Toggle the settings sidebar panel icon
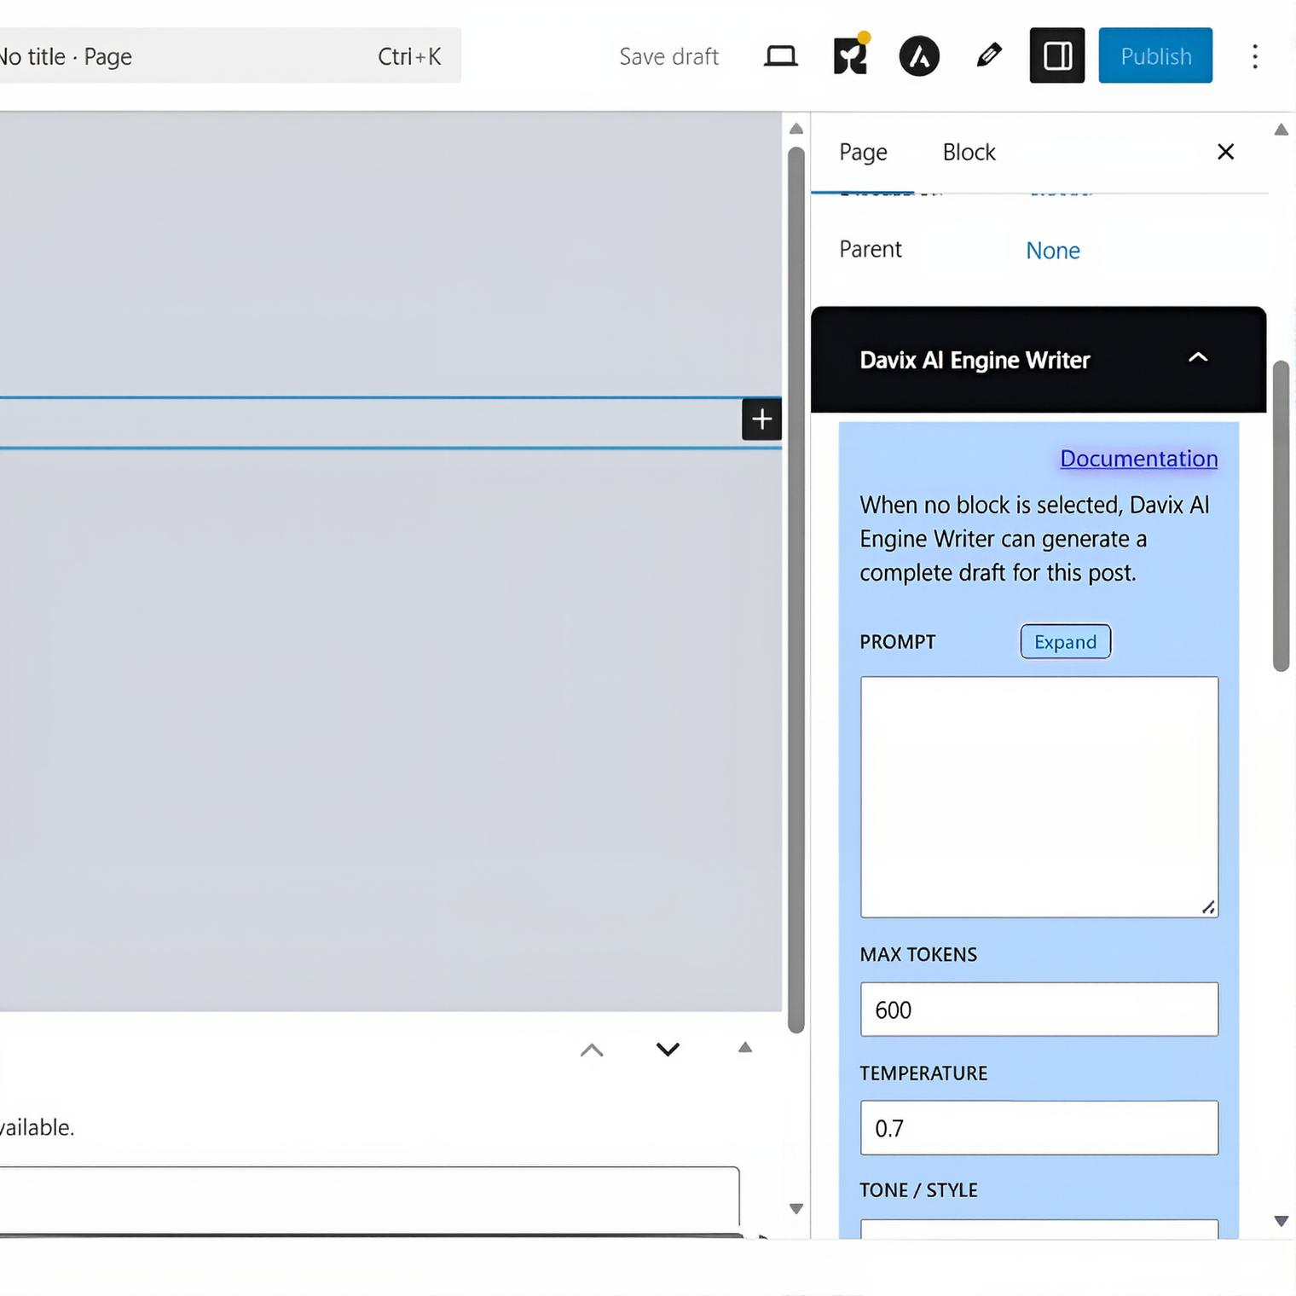The height and width of the screenshot is (1296, 1296). [x=1056, y=56]
